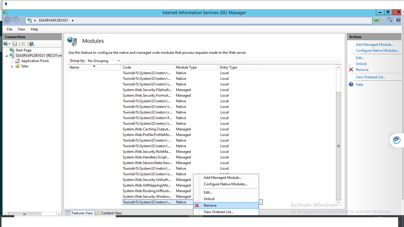This screenshot has width=404, height=227.
Task: Click the breadcrumb arrow before SSASRVAPLDEV021
Action: [35, 20]
